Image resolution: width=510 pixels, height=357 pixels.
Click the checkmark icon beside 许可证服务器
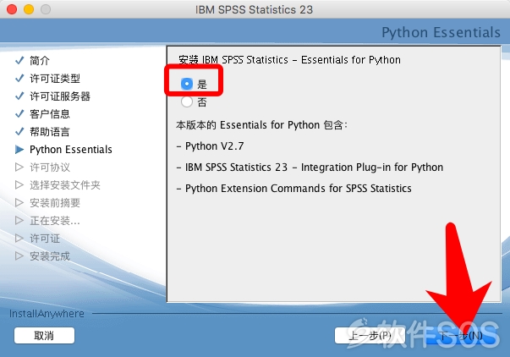click(x=19, y=96)
